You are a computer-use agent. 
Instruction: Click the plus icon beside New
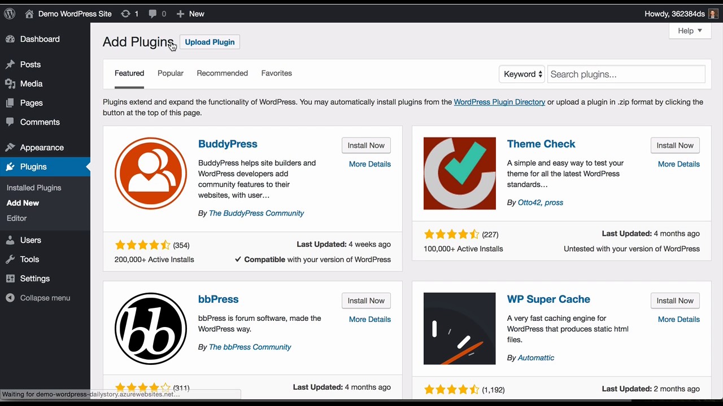tap(180, 14)
